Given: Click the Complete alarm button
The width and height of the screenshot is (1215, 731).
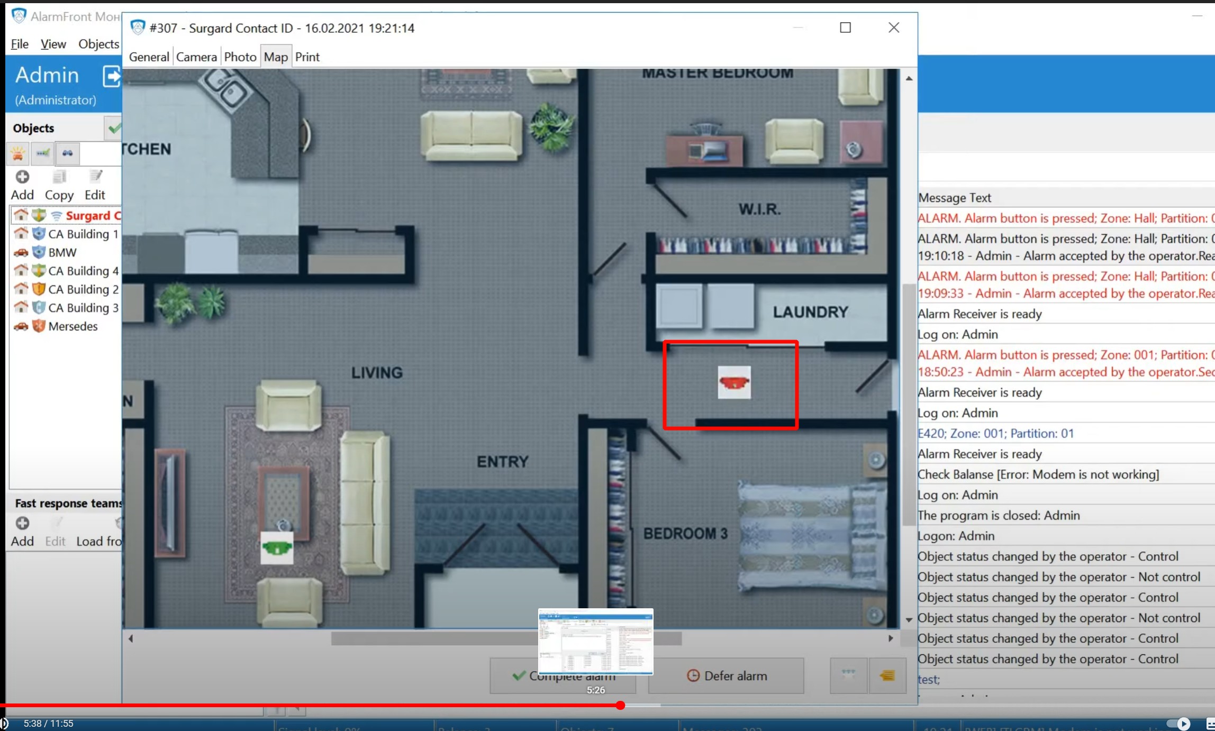Looking at the screenshot, I should coord(563,675).
